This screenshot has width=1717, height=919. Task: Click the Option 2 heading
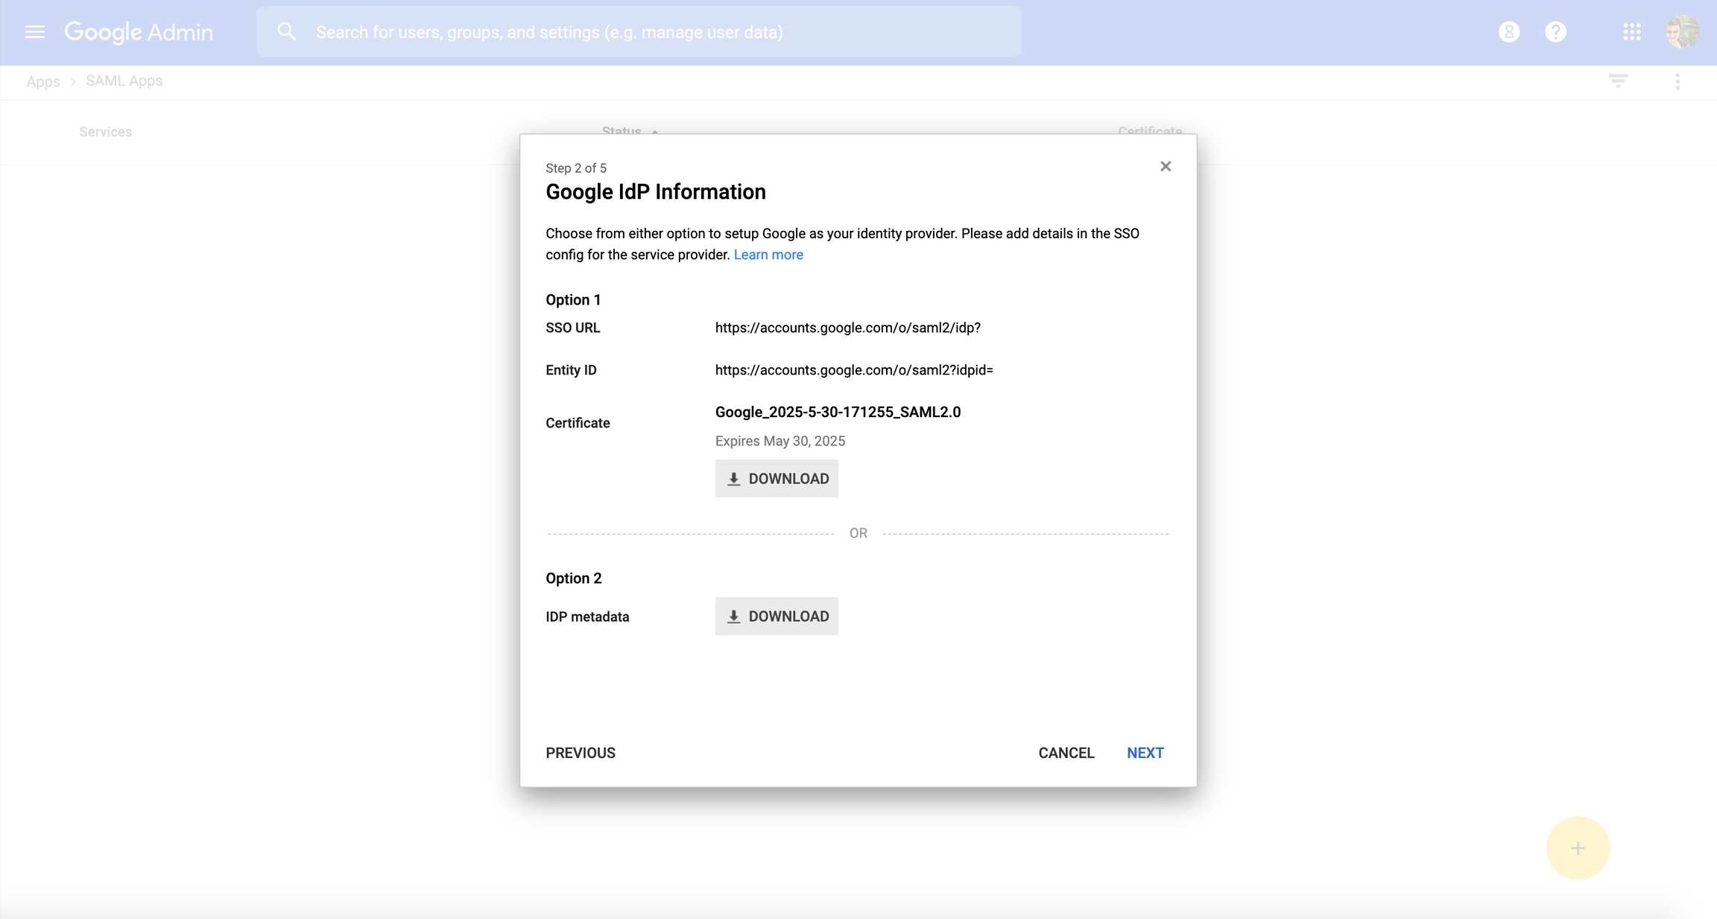574,579
